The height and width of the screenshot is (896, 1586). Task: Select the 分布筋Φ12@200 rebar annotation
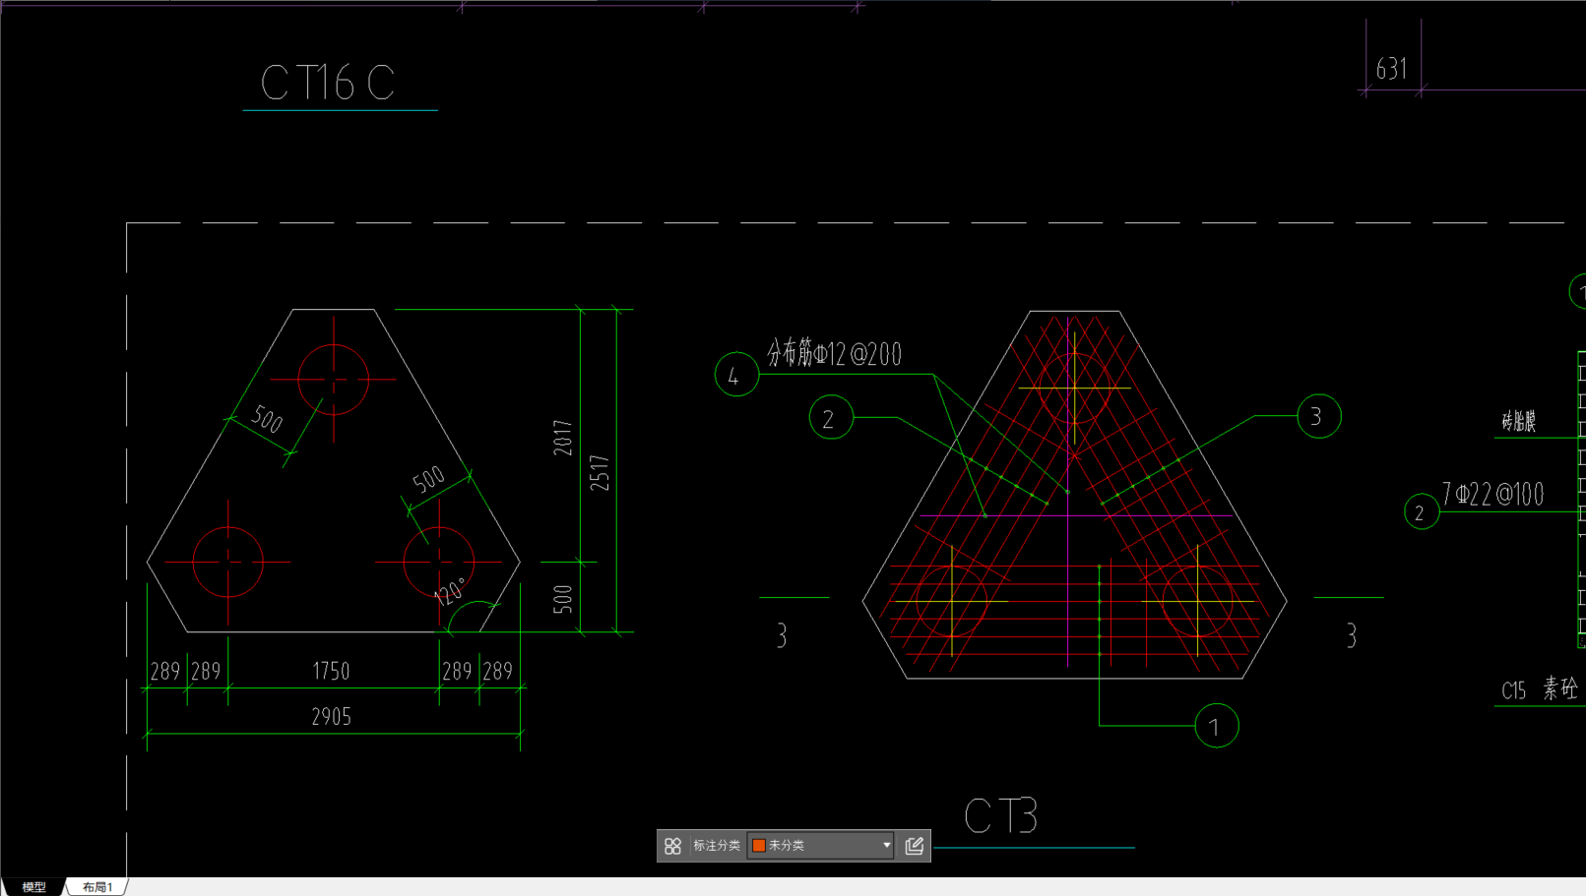[x=835, y=353]
